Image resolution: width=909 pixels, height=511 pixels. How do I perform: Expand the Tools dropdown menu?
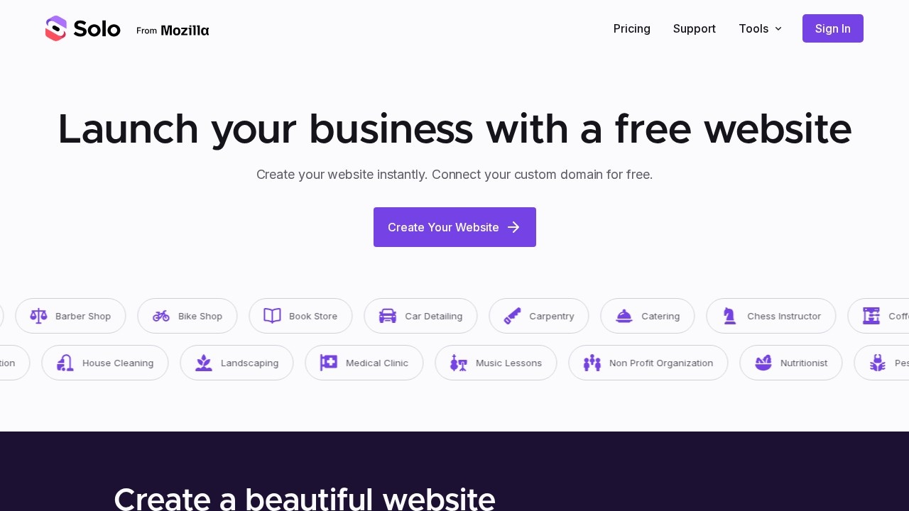pos(761,28)
